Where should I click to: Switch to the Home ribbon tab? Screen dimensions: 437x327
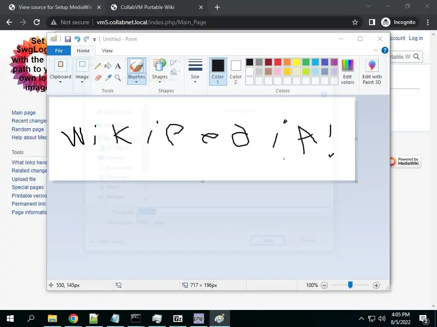tap(83, 51)
